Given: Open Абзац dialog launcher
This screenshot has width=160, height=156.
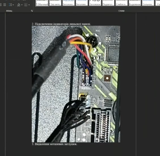Looking at the screenshot, I should click(32, 11).
